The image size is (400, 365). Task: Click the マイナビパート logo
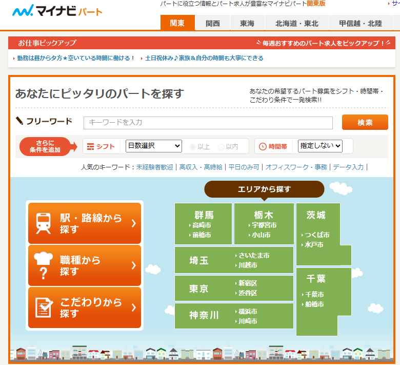57,11
